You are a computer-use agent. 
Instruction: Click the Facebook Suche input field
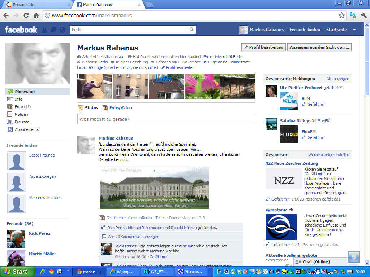point(129,30)
